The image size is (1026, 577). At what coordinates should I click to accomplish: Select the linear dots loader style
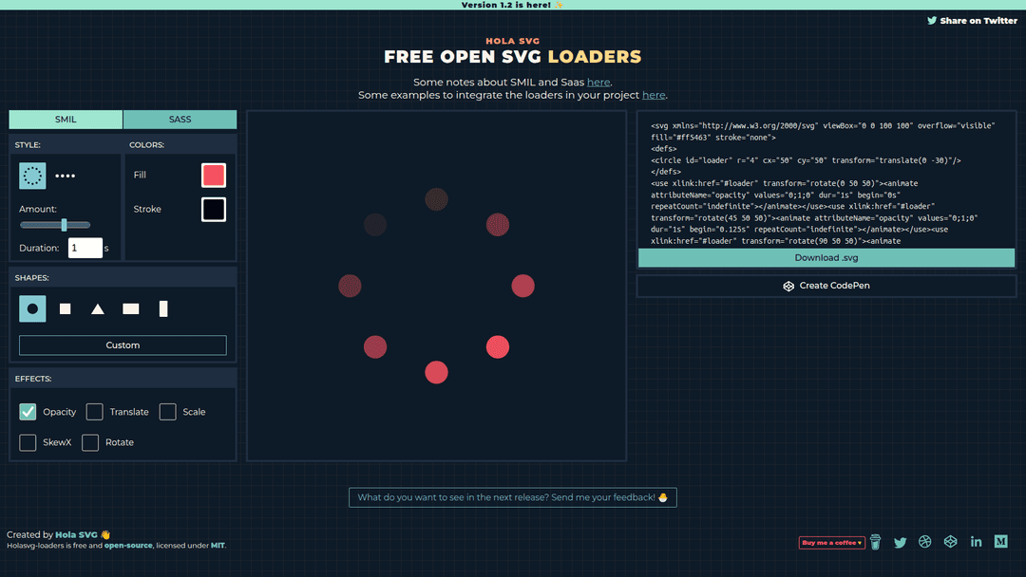pos(65,176)
